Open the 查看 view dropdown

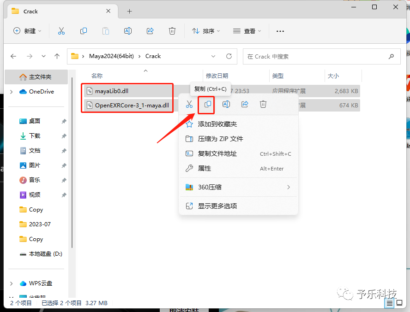(x=247, y=31)
